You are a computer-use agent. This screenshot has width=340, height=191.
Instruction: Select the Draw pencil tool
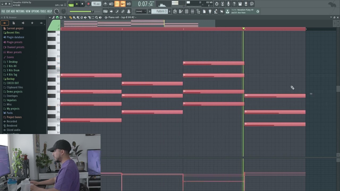71,17
